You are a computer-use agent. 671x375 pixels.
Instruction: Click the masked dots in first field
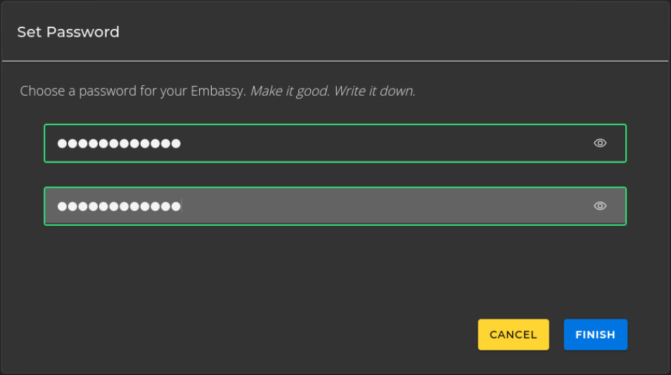click(x=119, y=144)
